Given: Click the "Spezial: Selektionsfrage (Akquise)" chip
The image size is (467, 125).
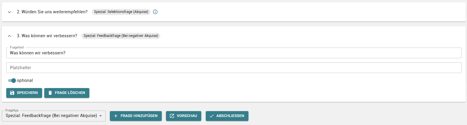Looking at the screenshot, I should [121, 12].
